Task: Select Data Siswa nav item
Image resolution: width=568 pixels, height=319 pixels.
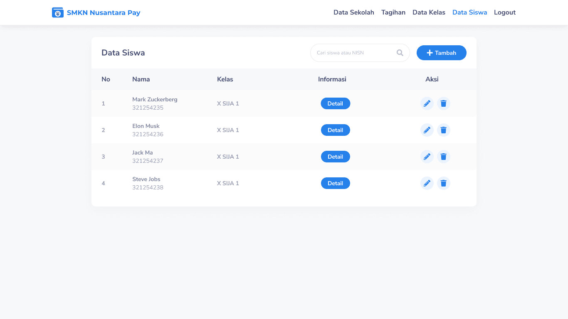Action: coord(469,12)
